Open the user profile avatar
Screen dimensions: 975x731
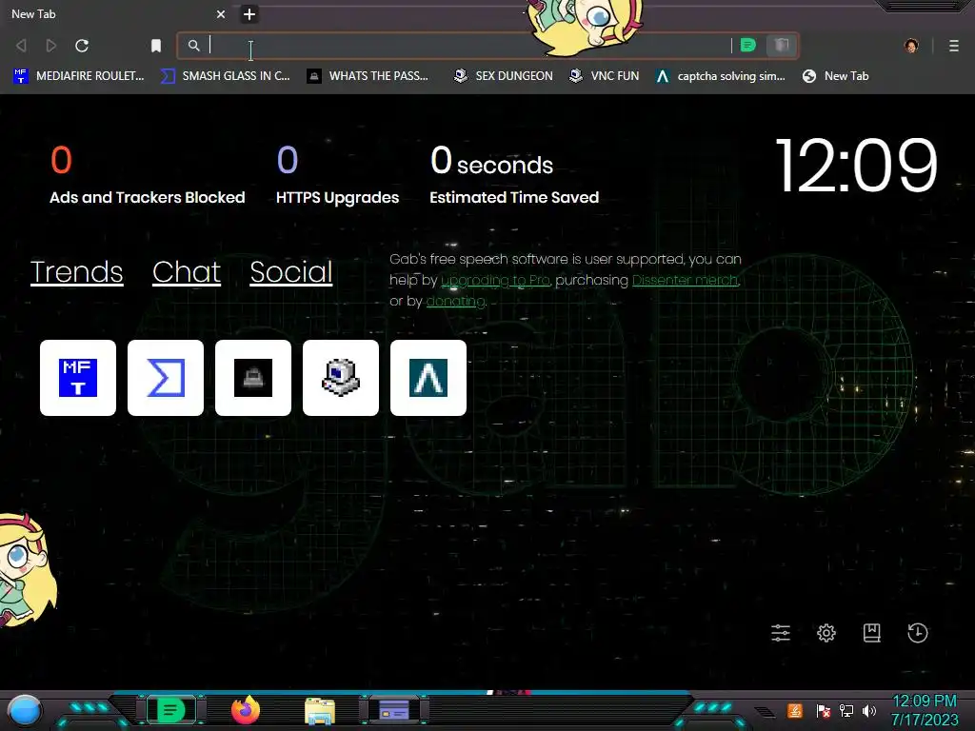[x=911, y=46]
